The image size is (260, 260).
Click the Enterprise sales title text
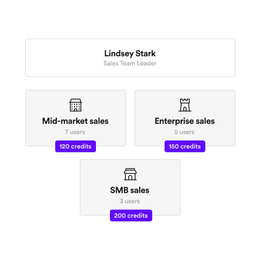tap(184, 121)
